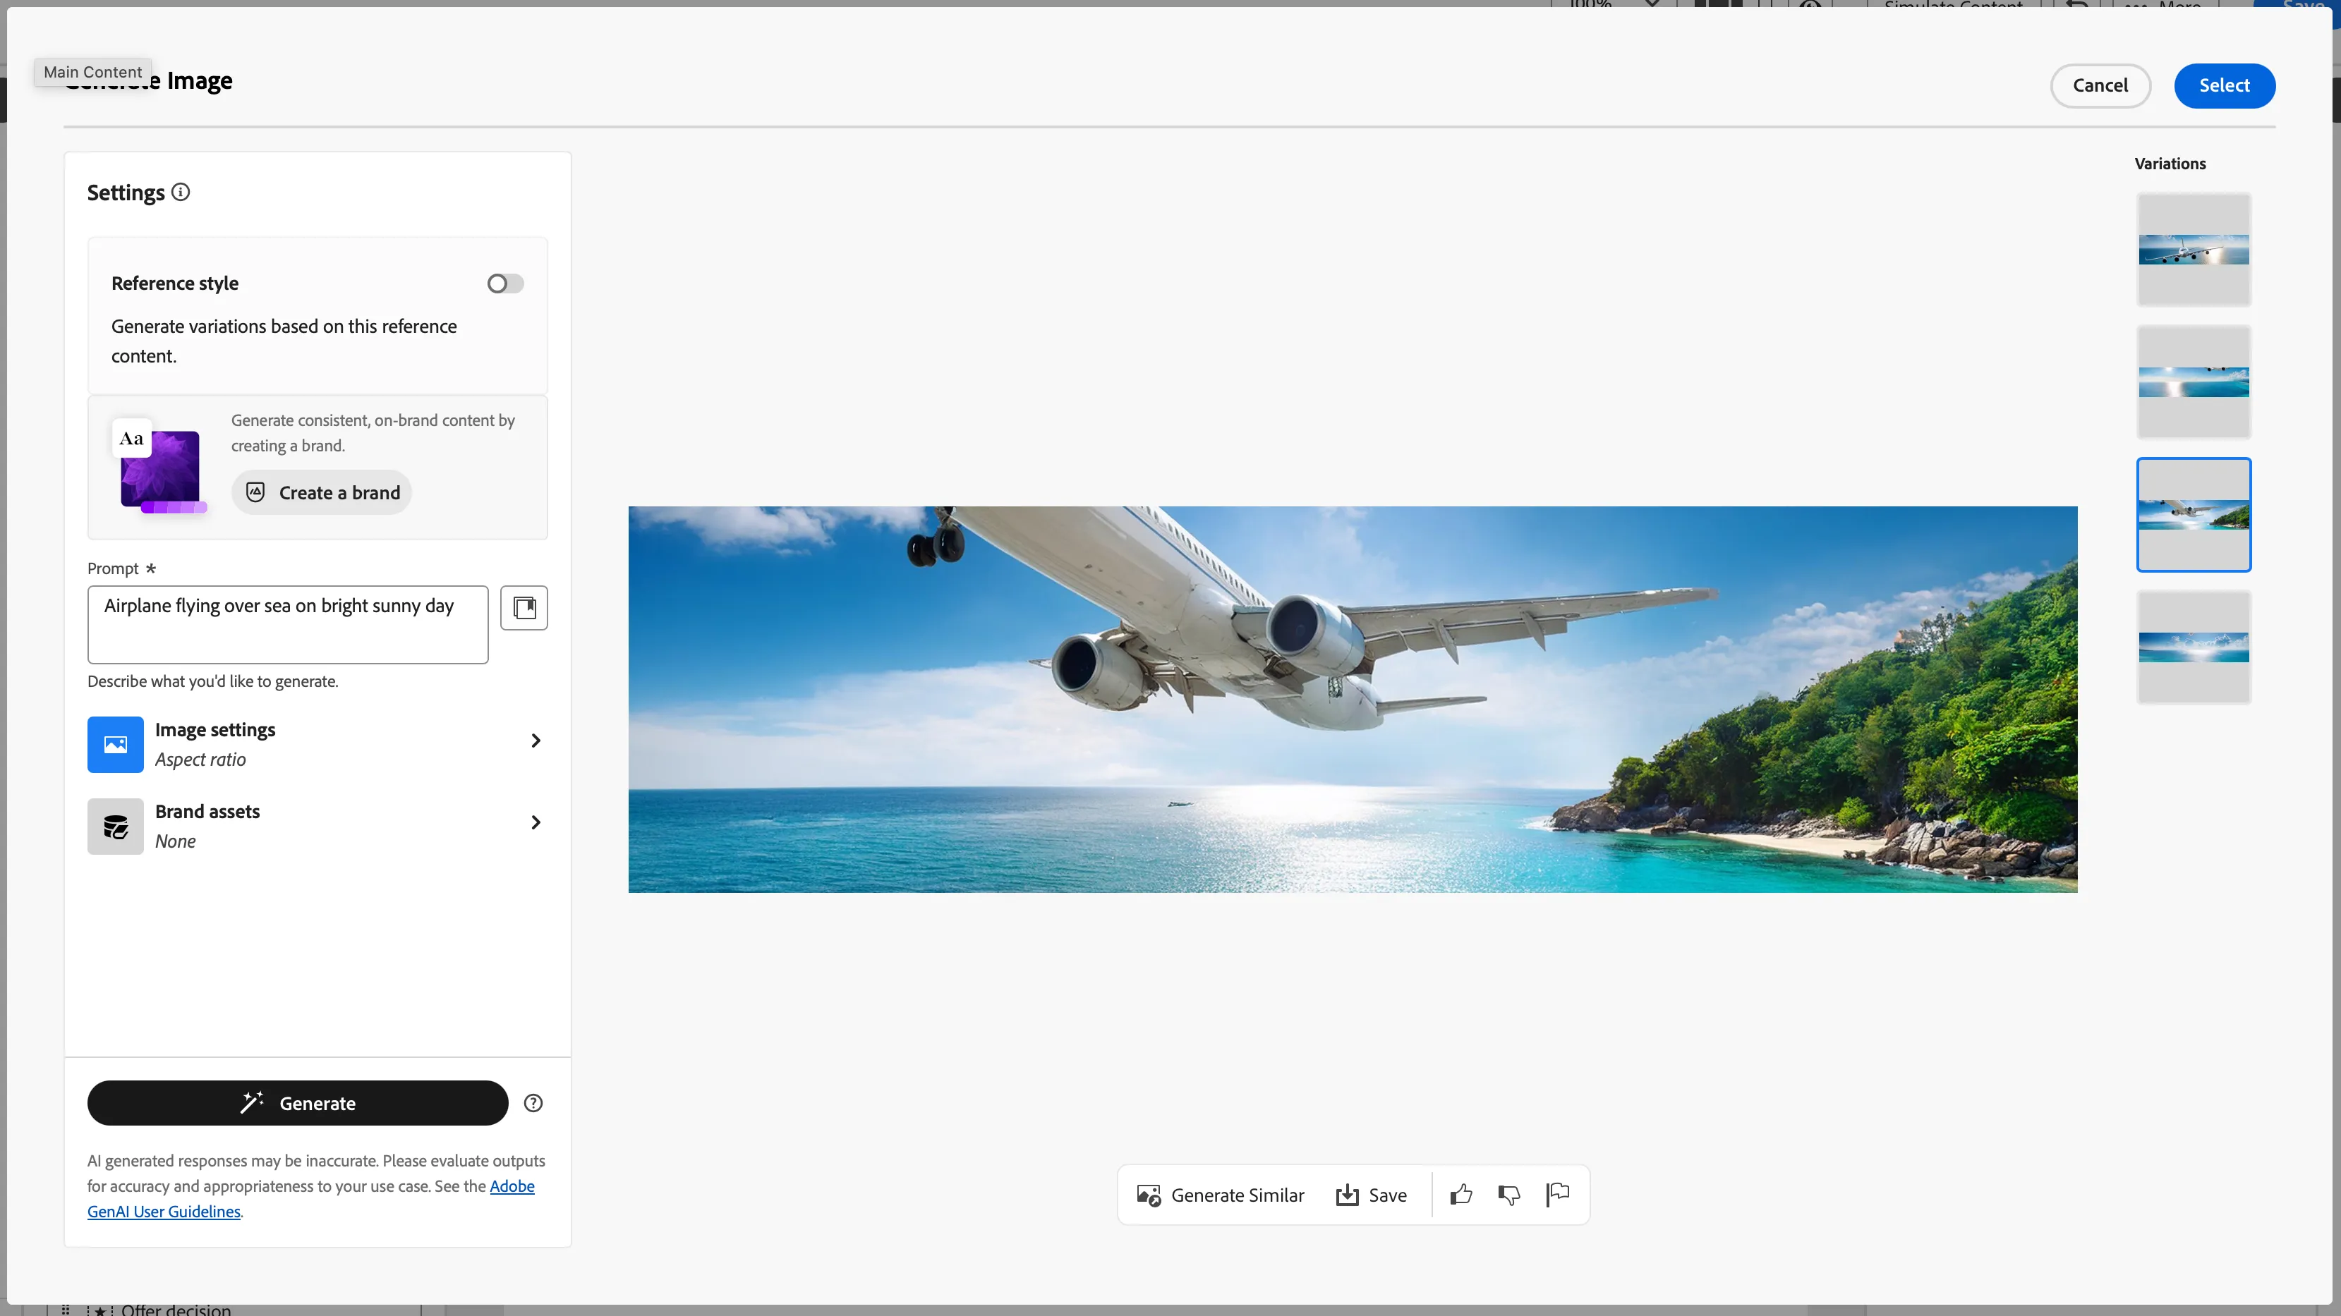Click the Main Content tooltip label

(92, 72)
